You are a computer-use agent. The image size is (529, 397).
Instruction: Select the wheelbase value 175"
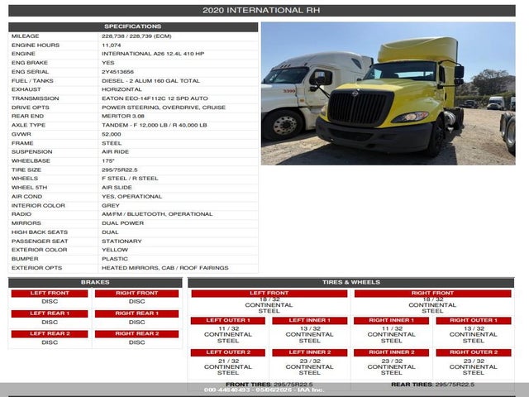(108, 161)
